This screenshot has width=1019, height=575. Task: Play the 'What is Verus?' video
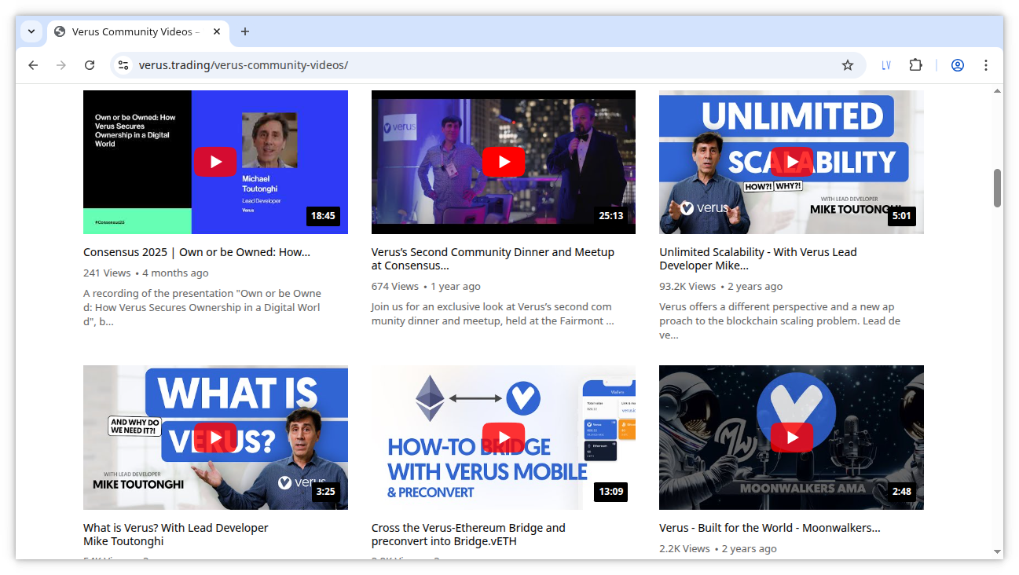click(x=215, y=438)
